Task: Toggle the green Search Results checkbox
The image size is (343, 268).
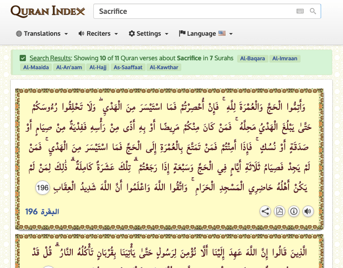Action: coord(23,58)
